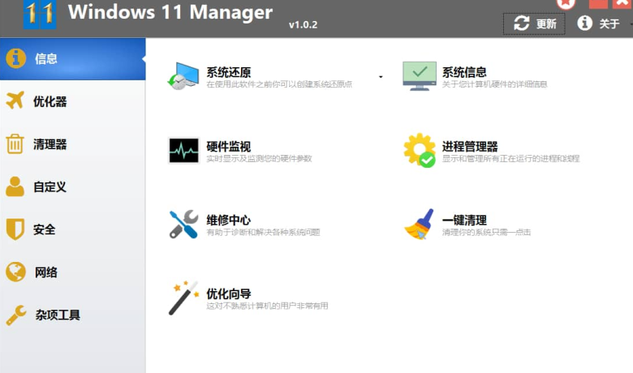Click the 一键清理 description text
The width and height of the screenshot is (633, 373).
point(486,232)
